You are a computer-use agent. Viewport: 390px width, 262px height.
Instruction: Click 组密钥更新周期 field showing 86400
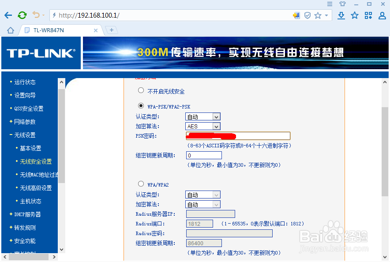point(204,243)
